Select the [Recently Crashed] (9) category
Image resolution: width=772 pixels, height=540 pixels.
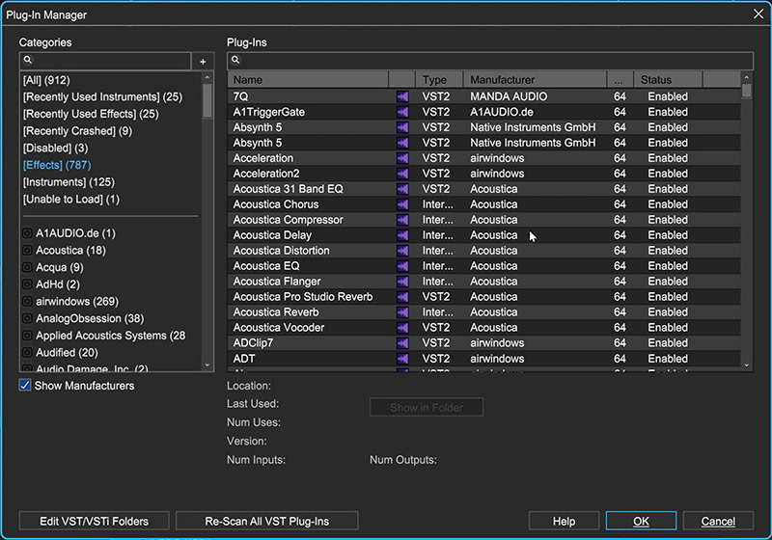point(78,131)
